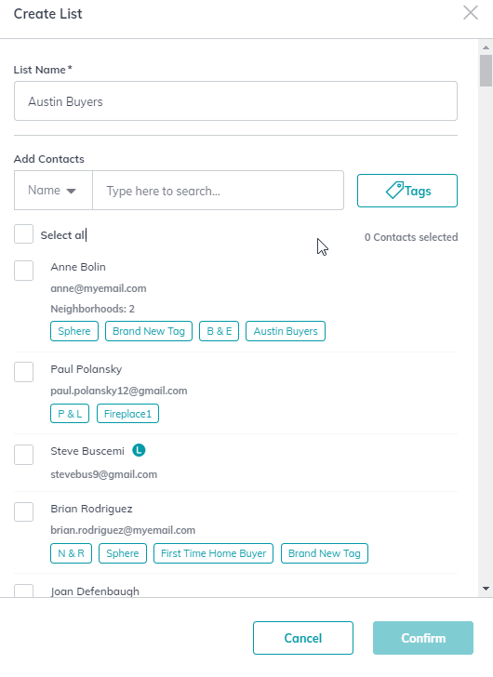Select Anne Bolin's contact checkbox
This screenshot has height=677, width=493.
pyautogui.click(x=24, y=271)
